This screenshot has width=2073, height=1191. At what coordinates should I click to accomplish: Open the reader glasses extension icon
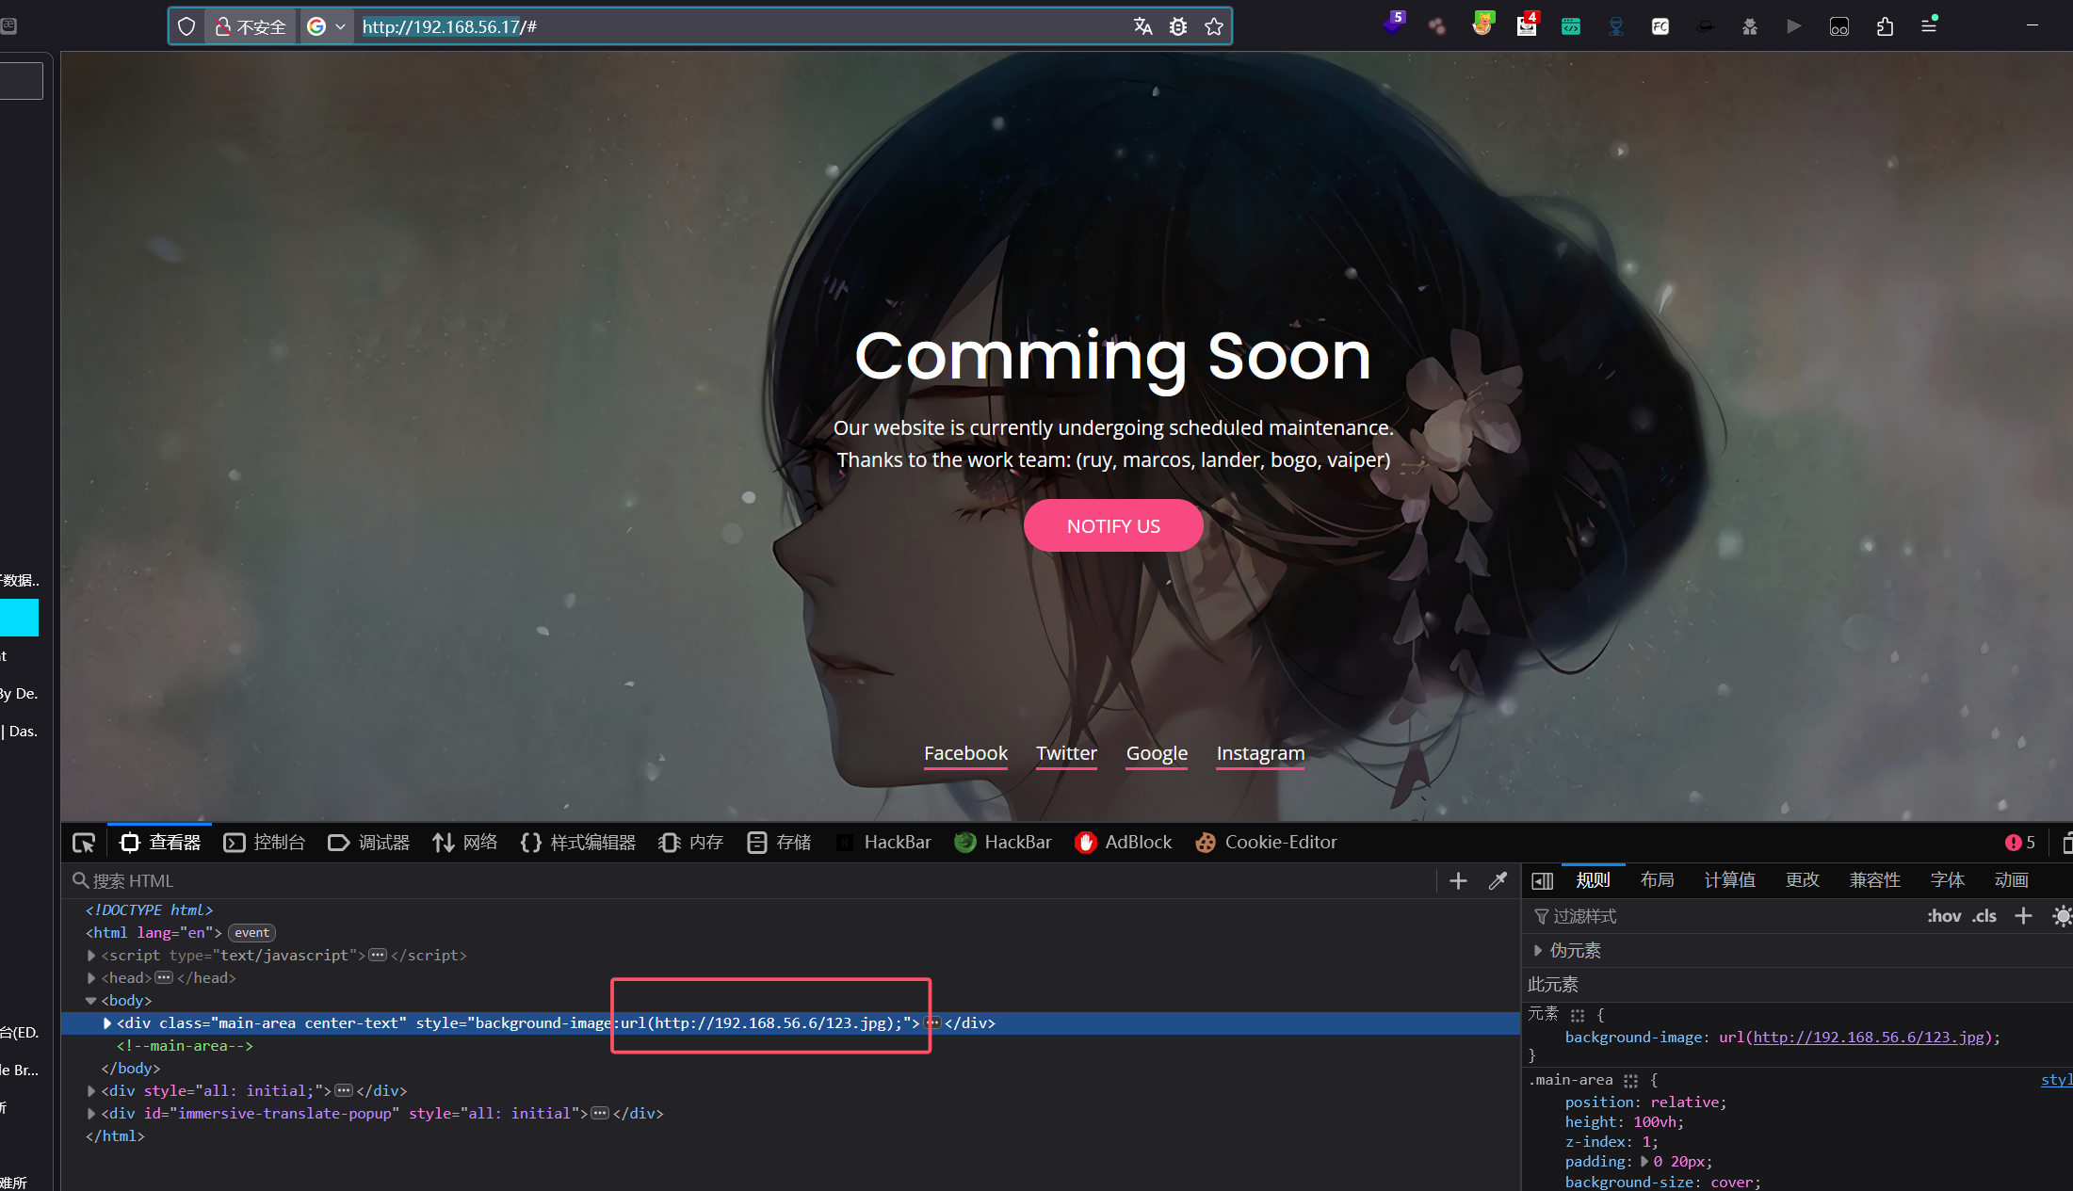point(1839,26)
